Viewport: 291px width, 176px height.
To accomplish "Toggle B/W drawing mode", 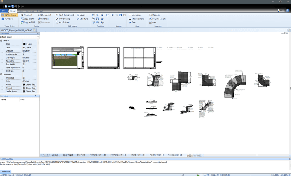I will 64,19.
